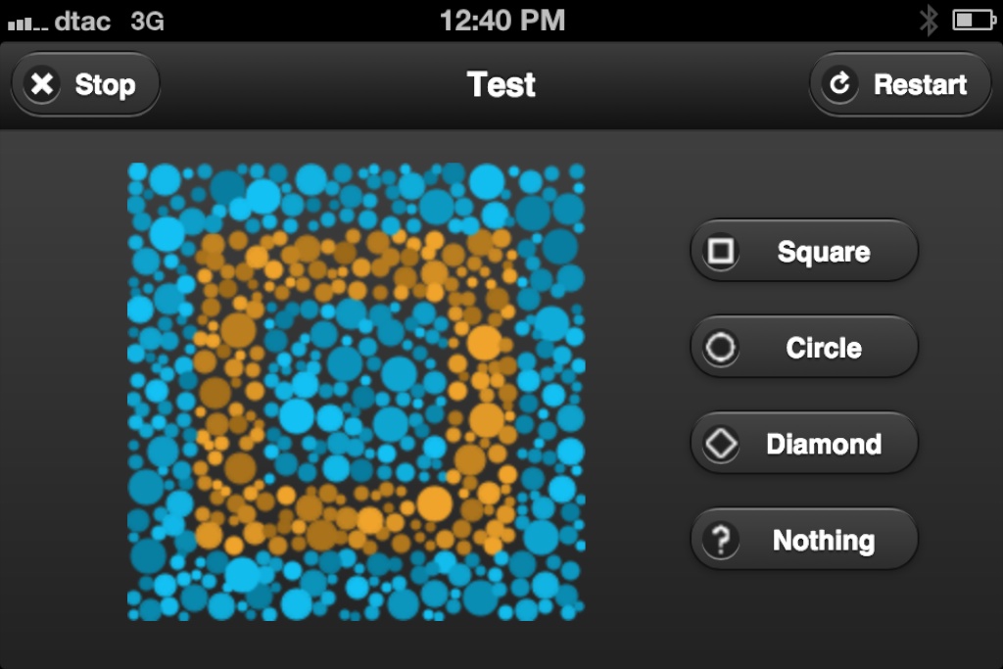Tap the dtac carrier label
The image size is (1003, 669).
pos(82,22)
